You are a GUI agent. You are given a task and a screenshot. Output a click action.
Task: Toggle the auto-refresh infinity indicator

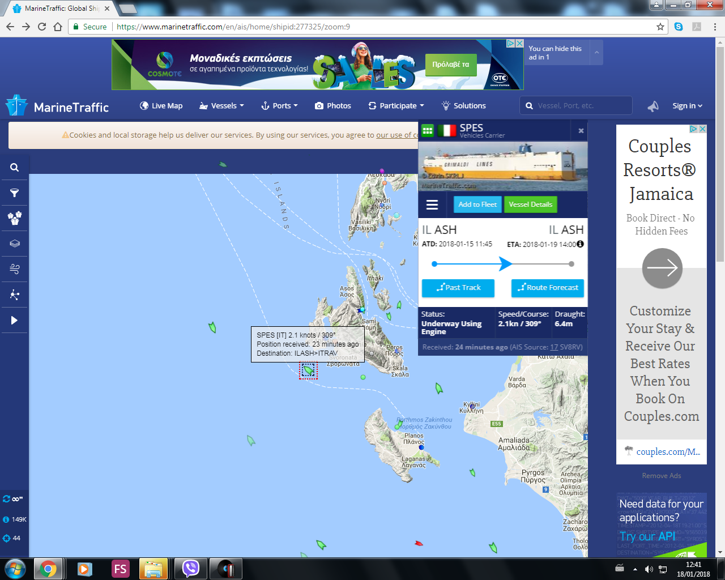click(x=13, y=499)
